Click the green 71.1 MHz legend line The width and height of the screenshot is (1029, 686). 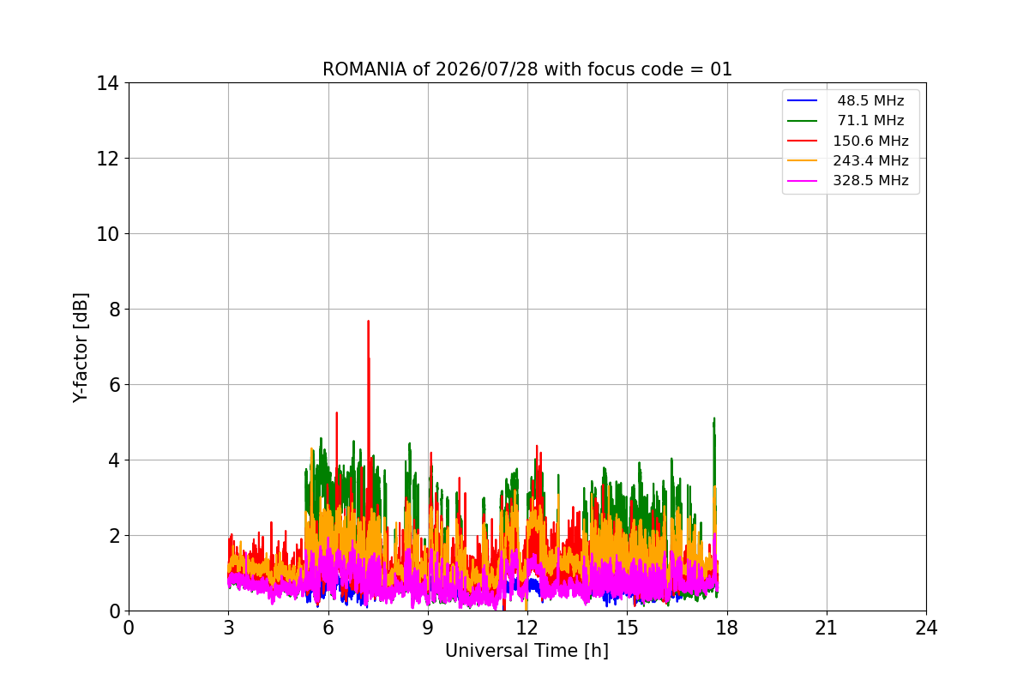(x=803, y=121)
